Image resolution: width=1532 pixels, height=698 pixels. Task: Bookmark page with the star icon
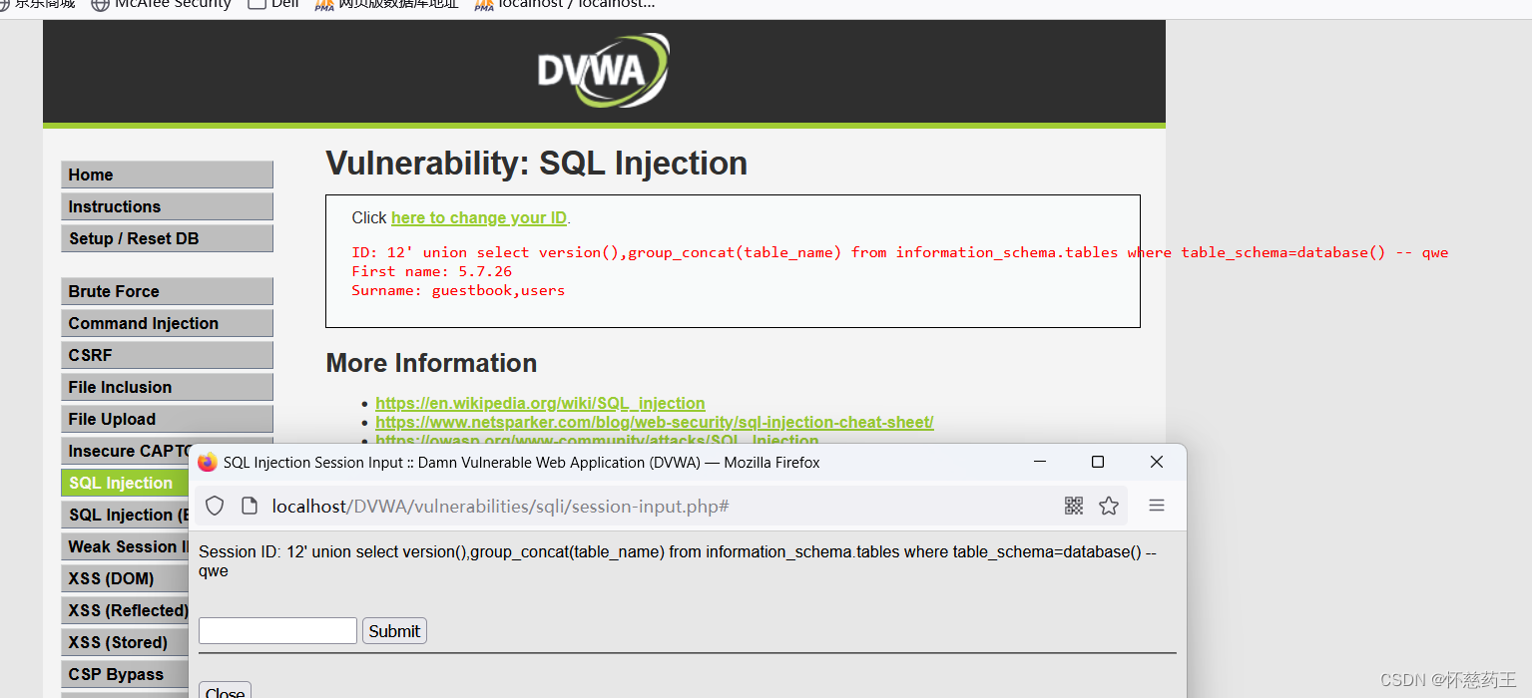click(1109, 506)
